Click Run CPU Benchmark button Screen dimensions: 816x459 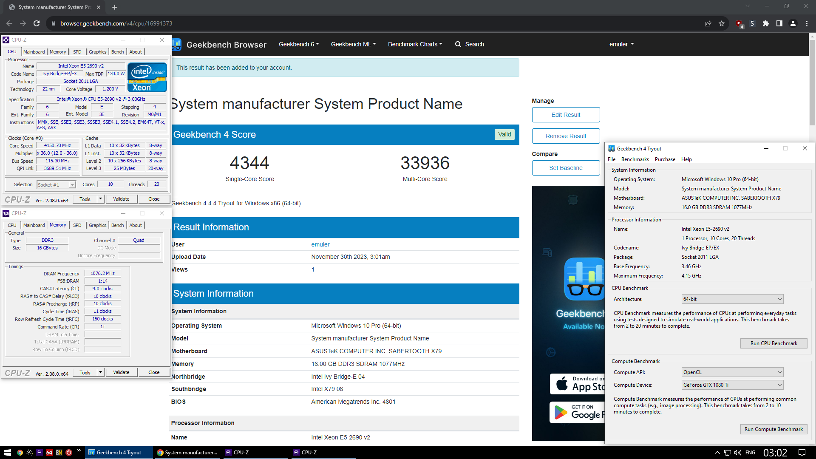pyautogui.click(x=773, y=343)
